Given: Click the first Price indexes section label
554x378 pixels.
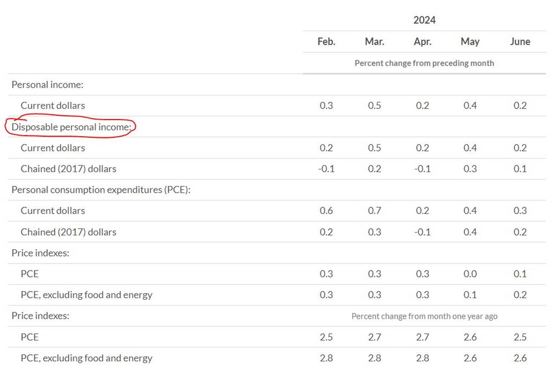Looking at the screenshot, I should click(40, 253).
